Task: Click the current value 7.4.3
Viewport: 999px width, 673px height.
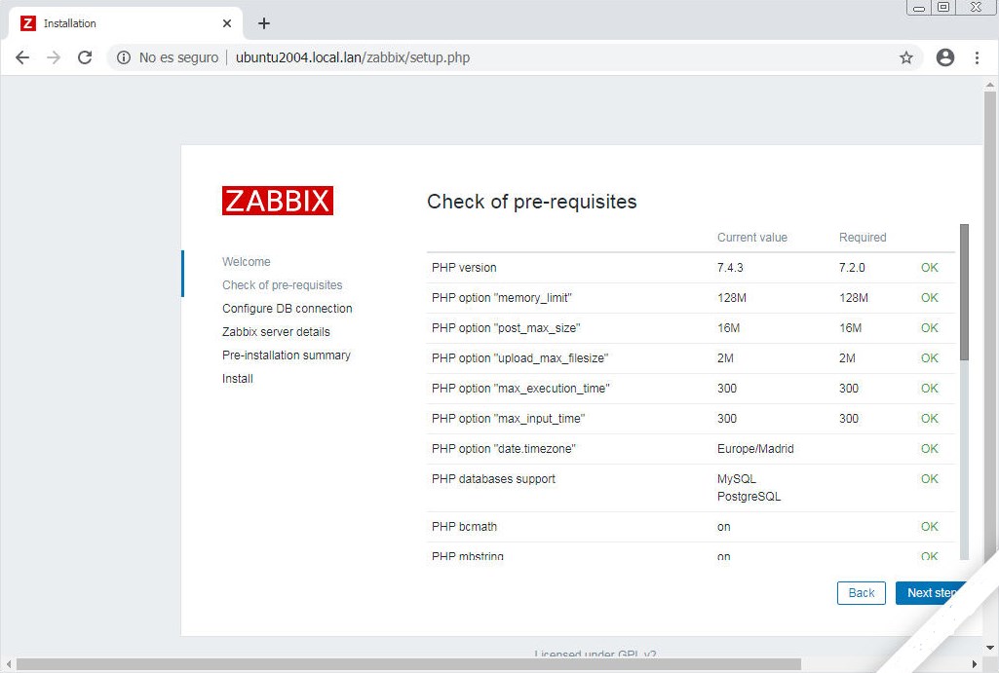Action: (x=730, y=268)
